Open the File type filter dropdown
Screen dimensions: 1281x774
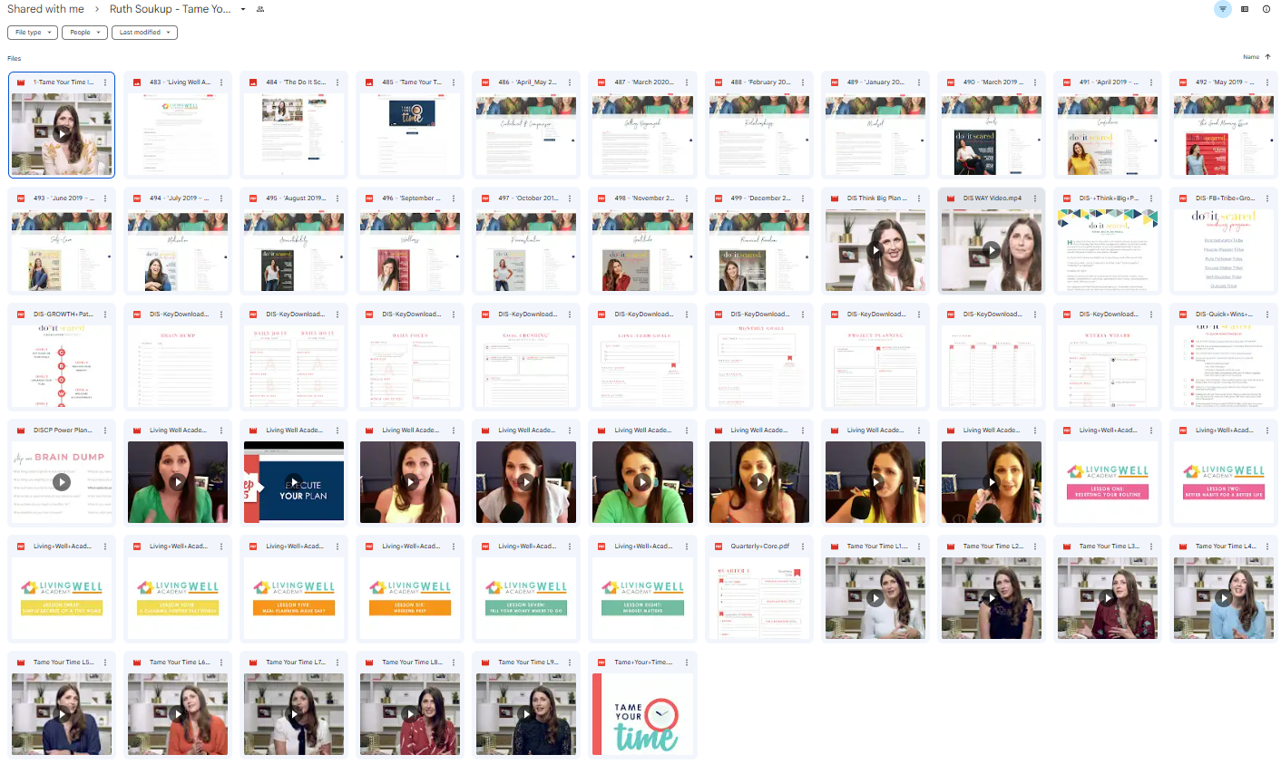tap(33, 33)
